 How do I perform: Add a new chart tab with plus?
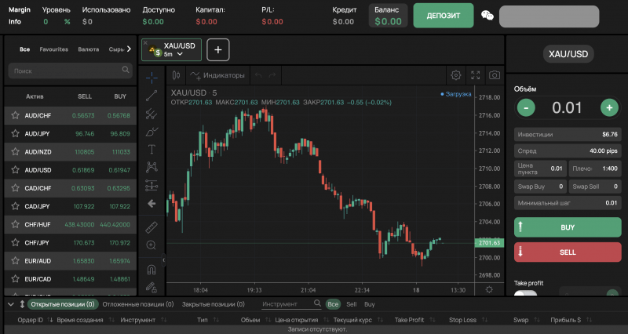click(x=218, y=50)
